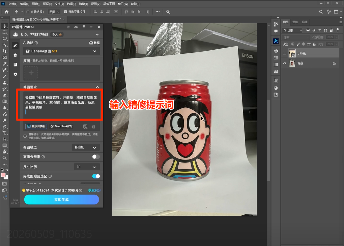Screen dimensions: 344x246
Task: Click the trash icon to clear prompt
Action: point(94,127)
